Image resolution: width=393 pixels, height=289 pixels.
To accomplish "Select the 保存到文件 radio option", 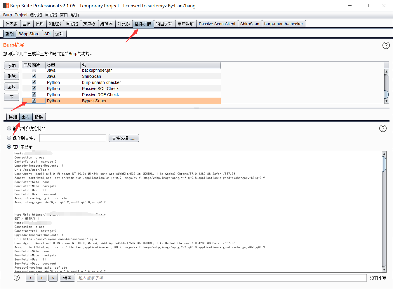I will tap(9, 138).
